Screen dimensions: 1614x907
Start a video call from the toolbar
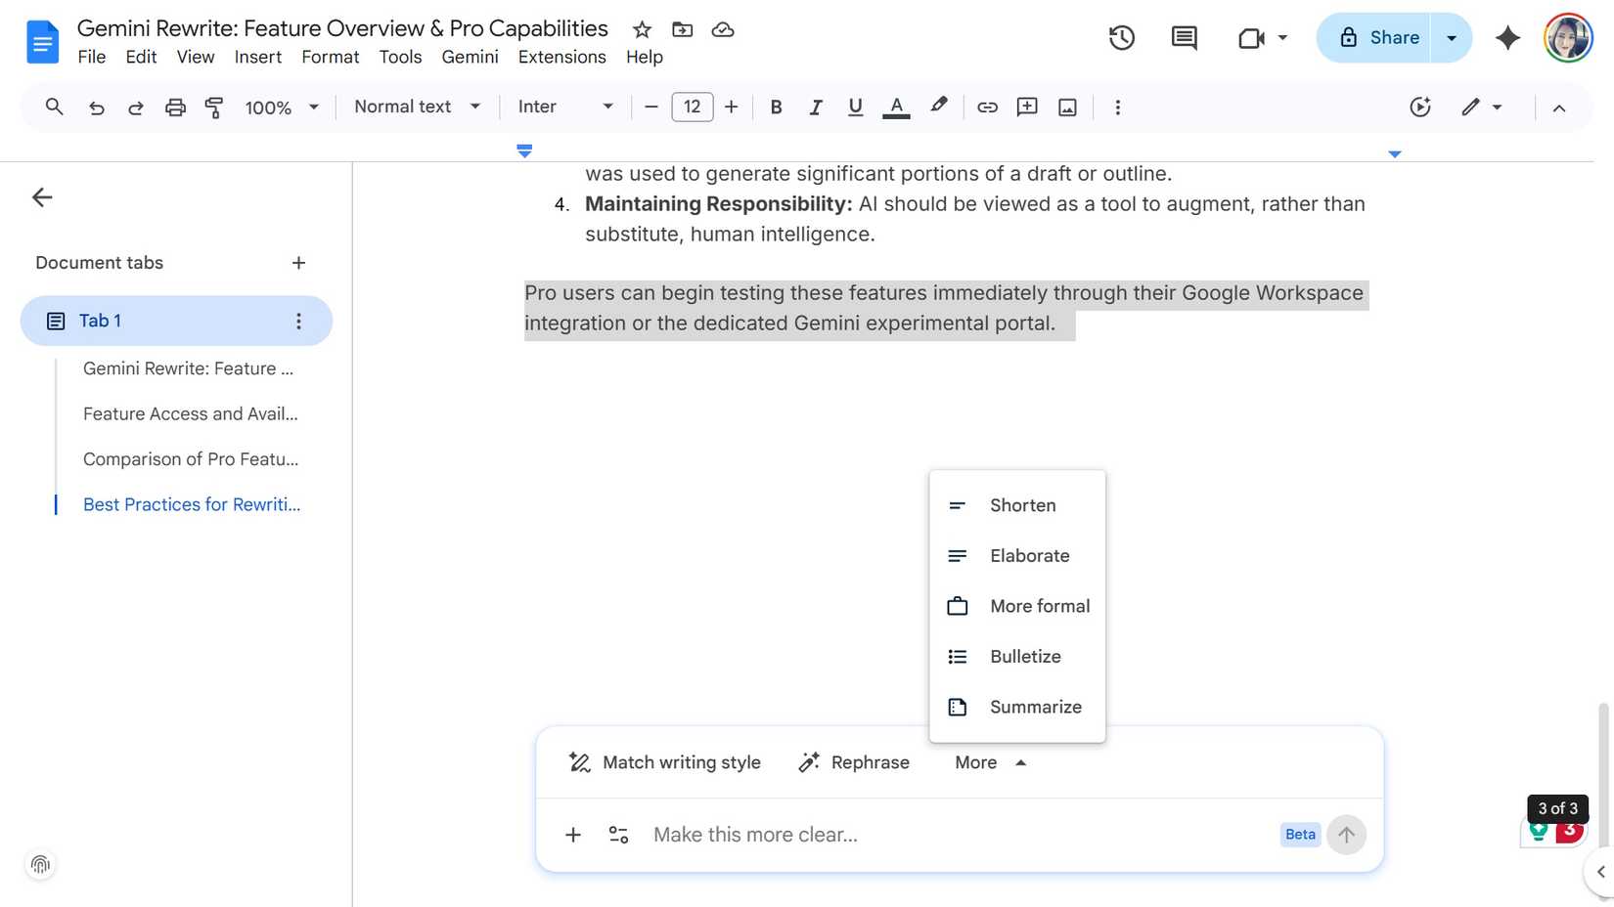click(x=1249, y=37)
